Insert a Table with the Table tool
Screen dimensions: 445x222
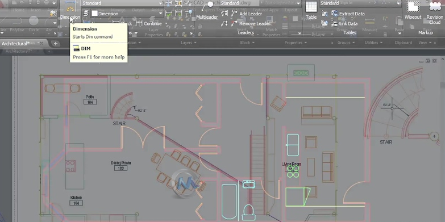point(311,10)
